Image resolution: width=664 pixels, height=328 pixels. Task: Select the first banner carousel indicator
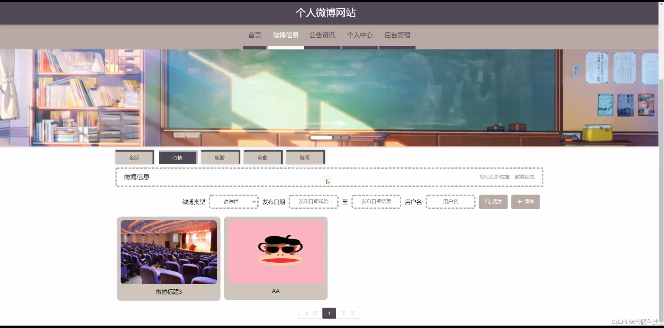tap(321, 138)
